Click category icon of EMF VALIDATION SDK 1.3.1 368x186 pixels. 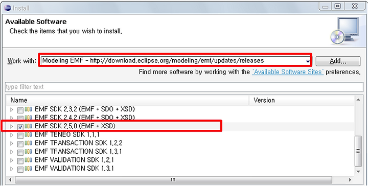tap(29, 169)
